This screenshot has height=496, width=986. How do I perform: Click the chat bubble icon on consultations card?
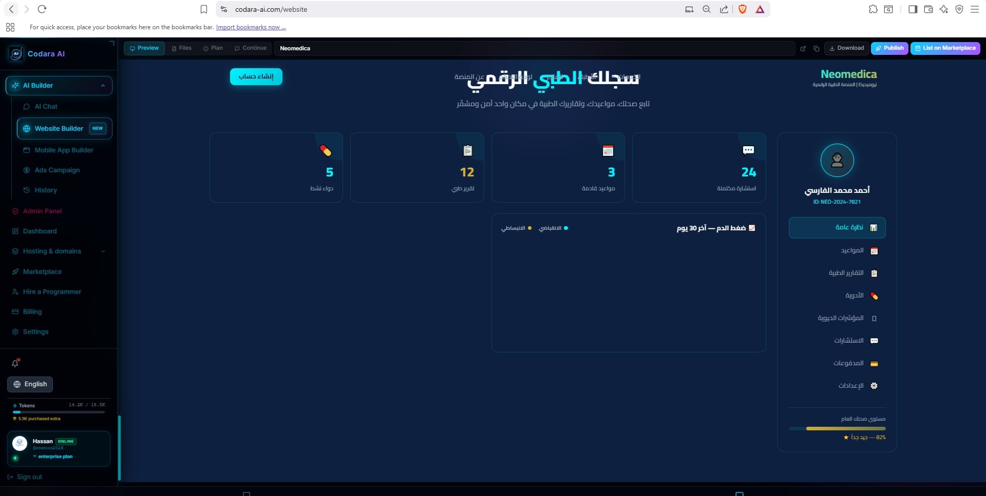749,150
